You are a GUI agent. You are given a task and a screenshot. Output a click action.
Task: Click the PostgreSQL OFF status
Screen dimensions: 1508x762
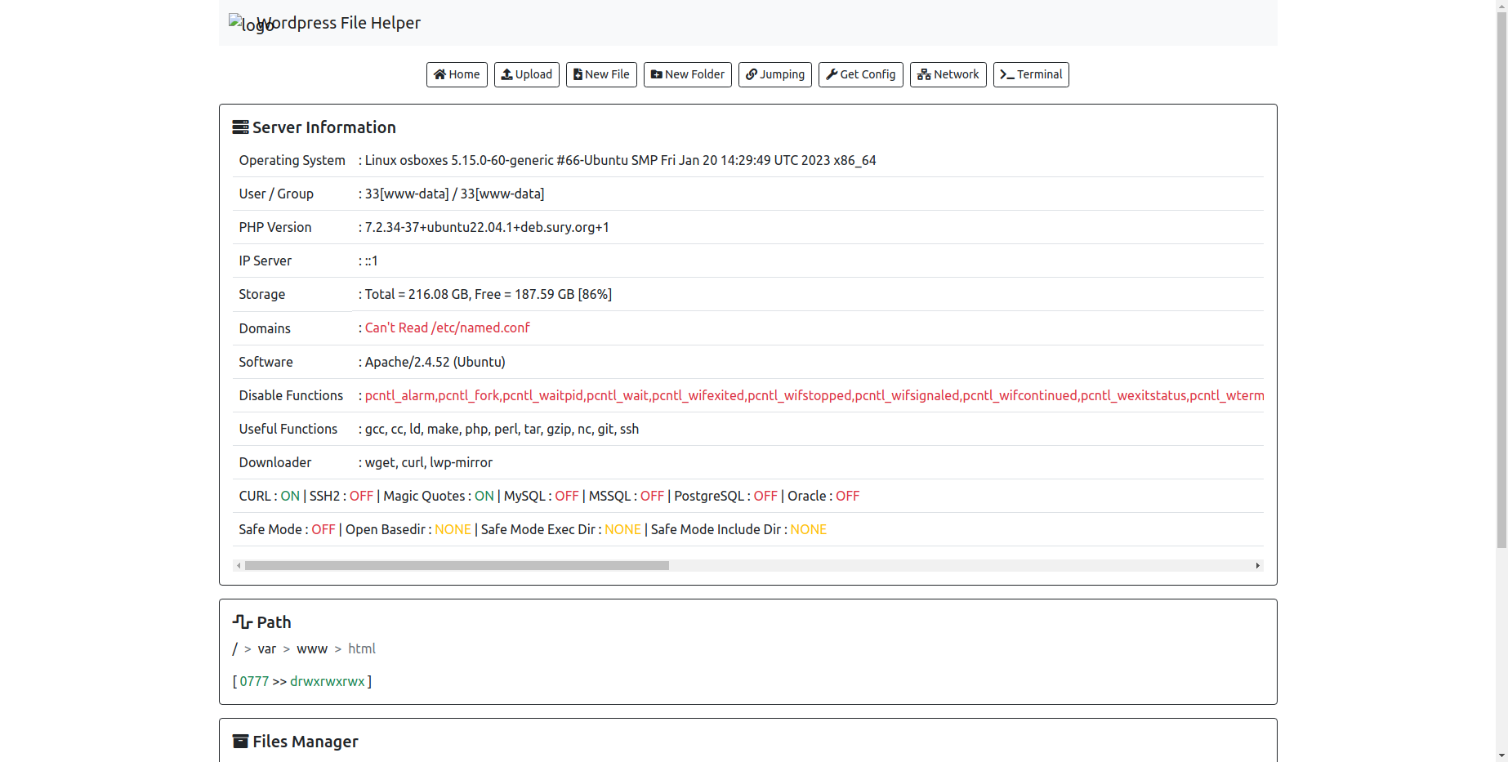coord(765,496)
